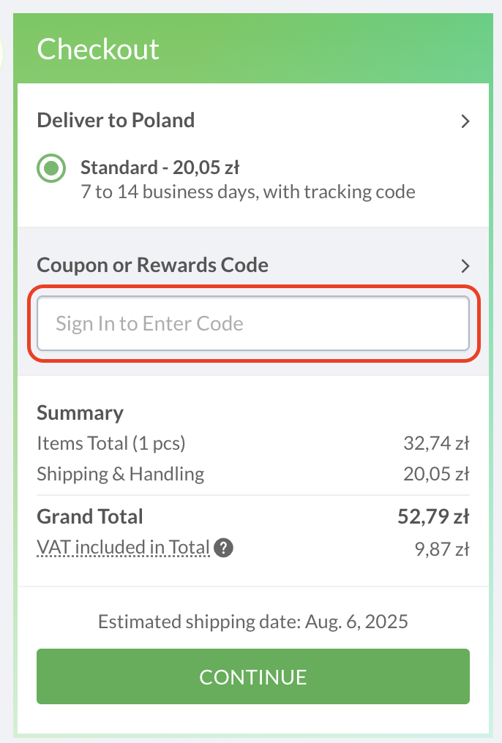Click the 9,87 zł VAT amount
Screen dimensions: 502x743
click(x=442, y=548)
